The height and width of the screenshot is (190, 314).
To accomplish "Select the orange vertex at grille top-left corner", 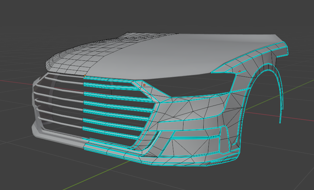I will click(85, 76).
